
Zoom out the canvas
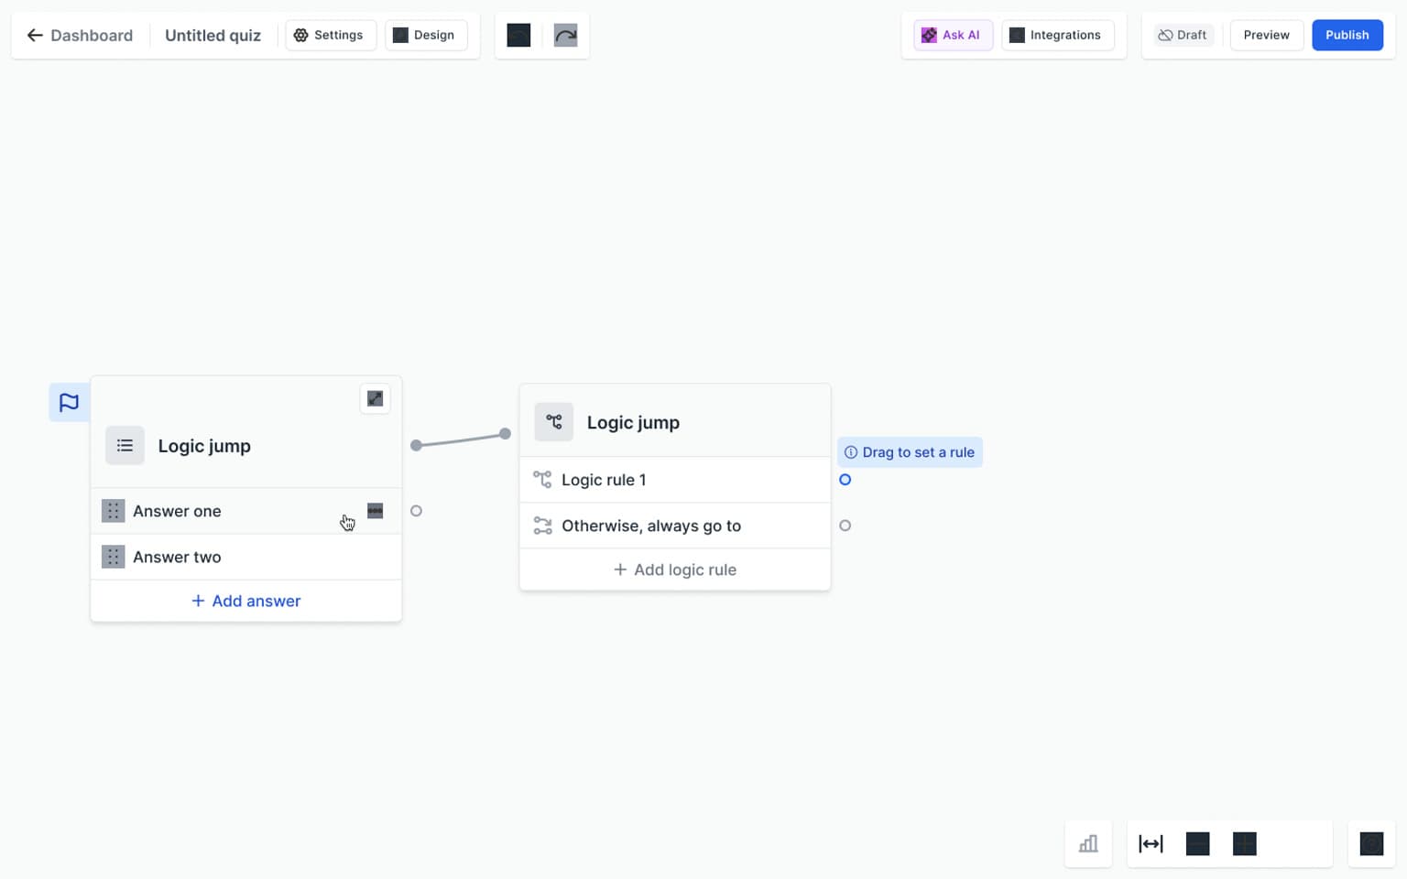click(1197, 843)
